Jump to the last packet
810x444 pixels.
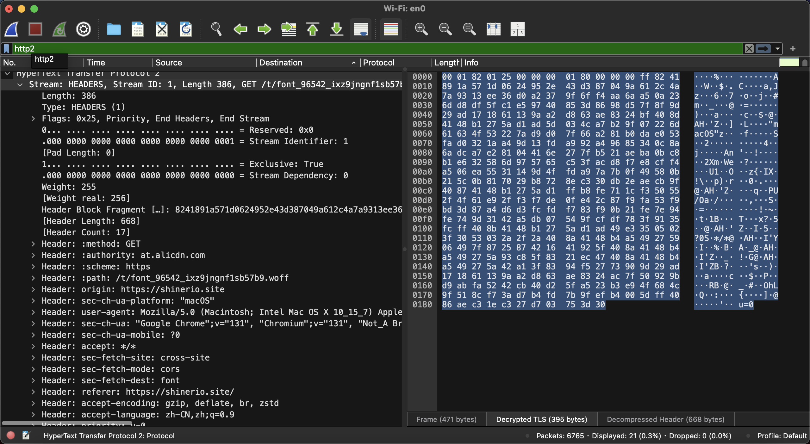[x=337, y=29]
